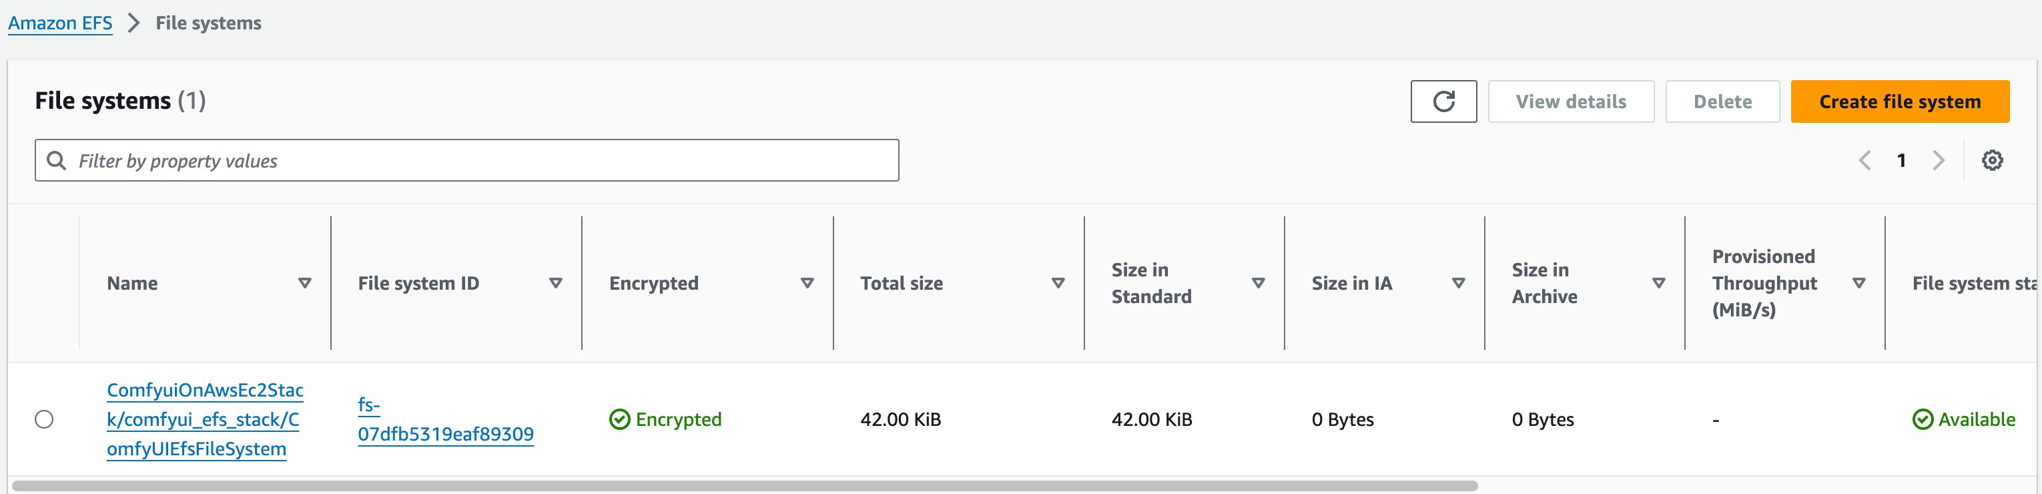The image size is (2042, 494).
Task: Select the ComfyuiOnAwsEc2Stack file system radio button
Action: tap(45, 419)
